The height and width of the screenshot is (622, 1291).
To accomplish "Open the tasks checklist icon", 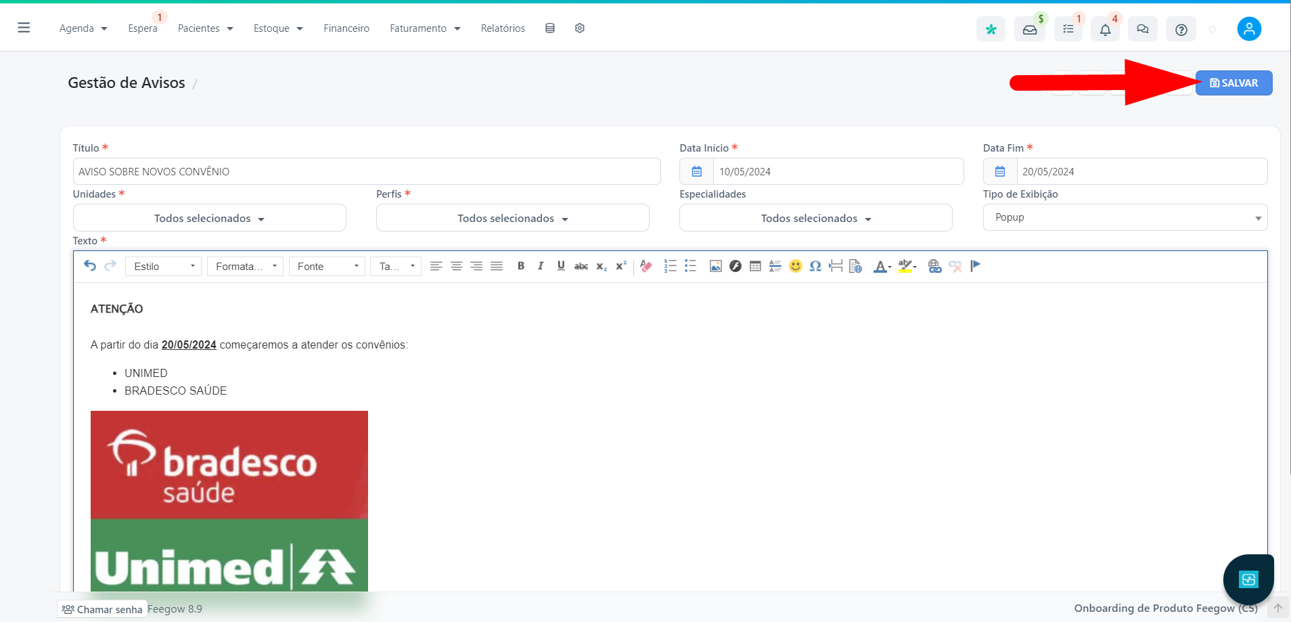I will (1068, 29).
